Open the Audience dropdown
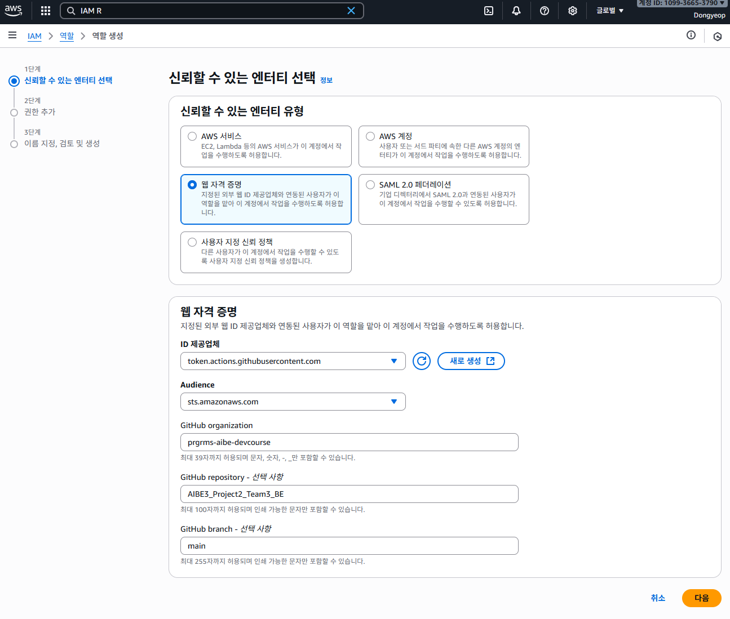 click(x=293, y=402)
